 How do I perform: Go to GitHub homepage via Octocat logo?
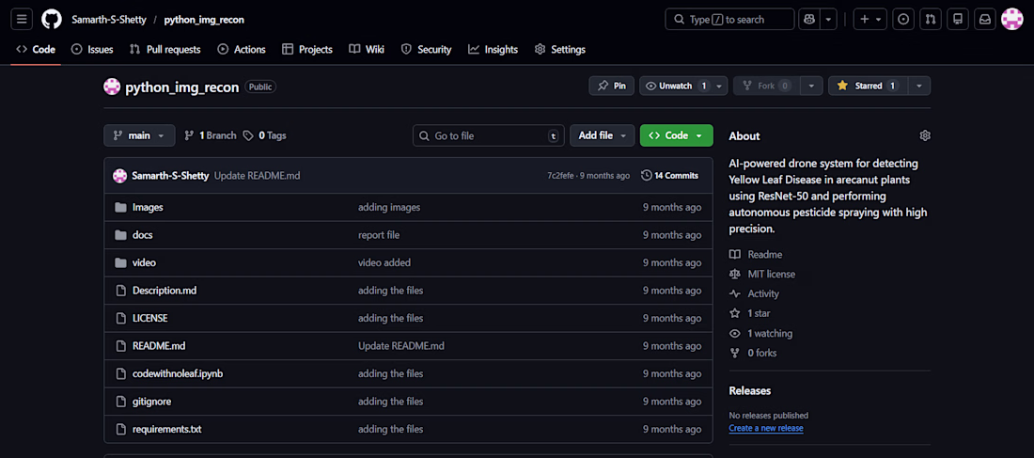point(52,19)
